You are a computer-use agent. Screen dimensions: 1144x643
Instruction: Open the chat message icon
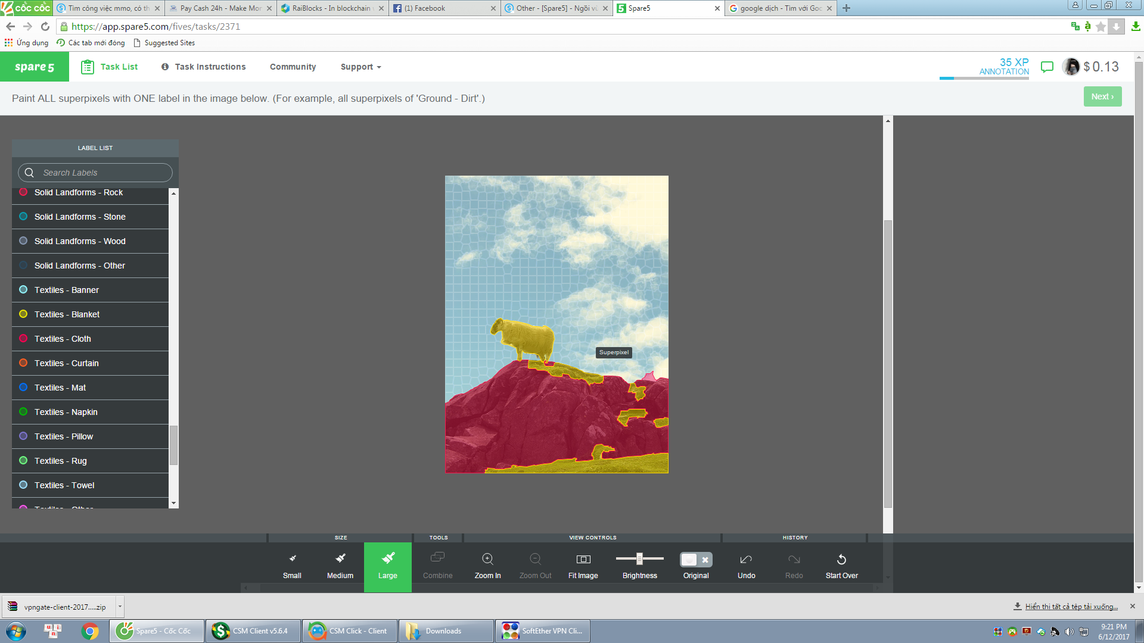point(1047,67)
